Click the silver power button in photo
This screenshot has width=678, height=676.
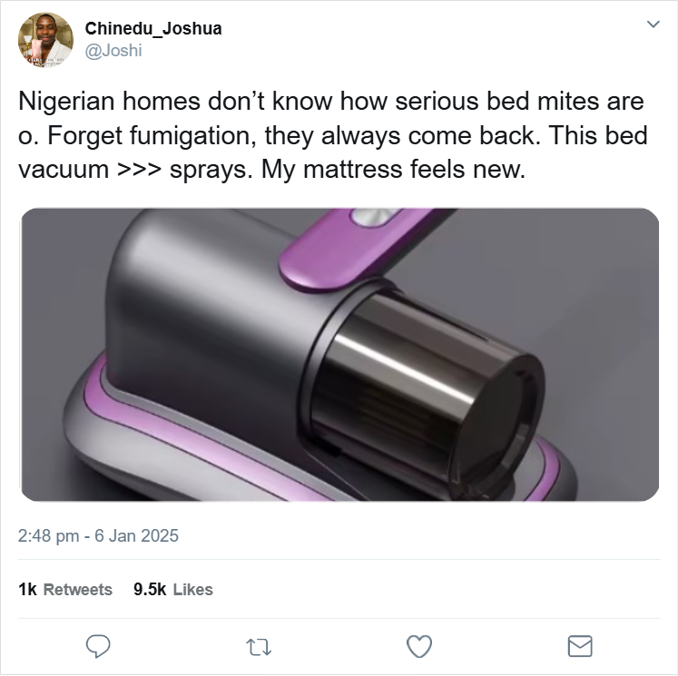(x=374, y=216)
